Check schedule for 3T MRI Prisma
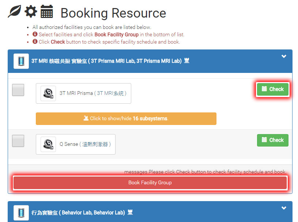 [272, 89]
